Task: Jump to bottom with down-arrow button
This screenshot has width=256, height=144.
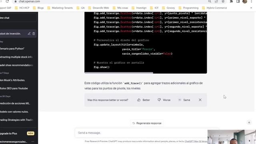Action: tap(249, 122)
